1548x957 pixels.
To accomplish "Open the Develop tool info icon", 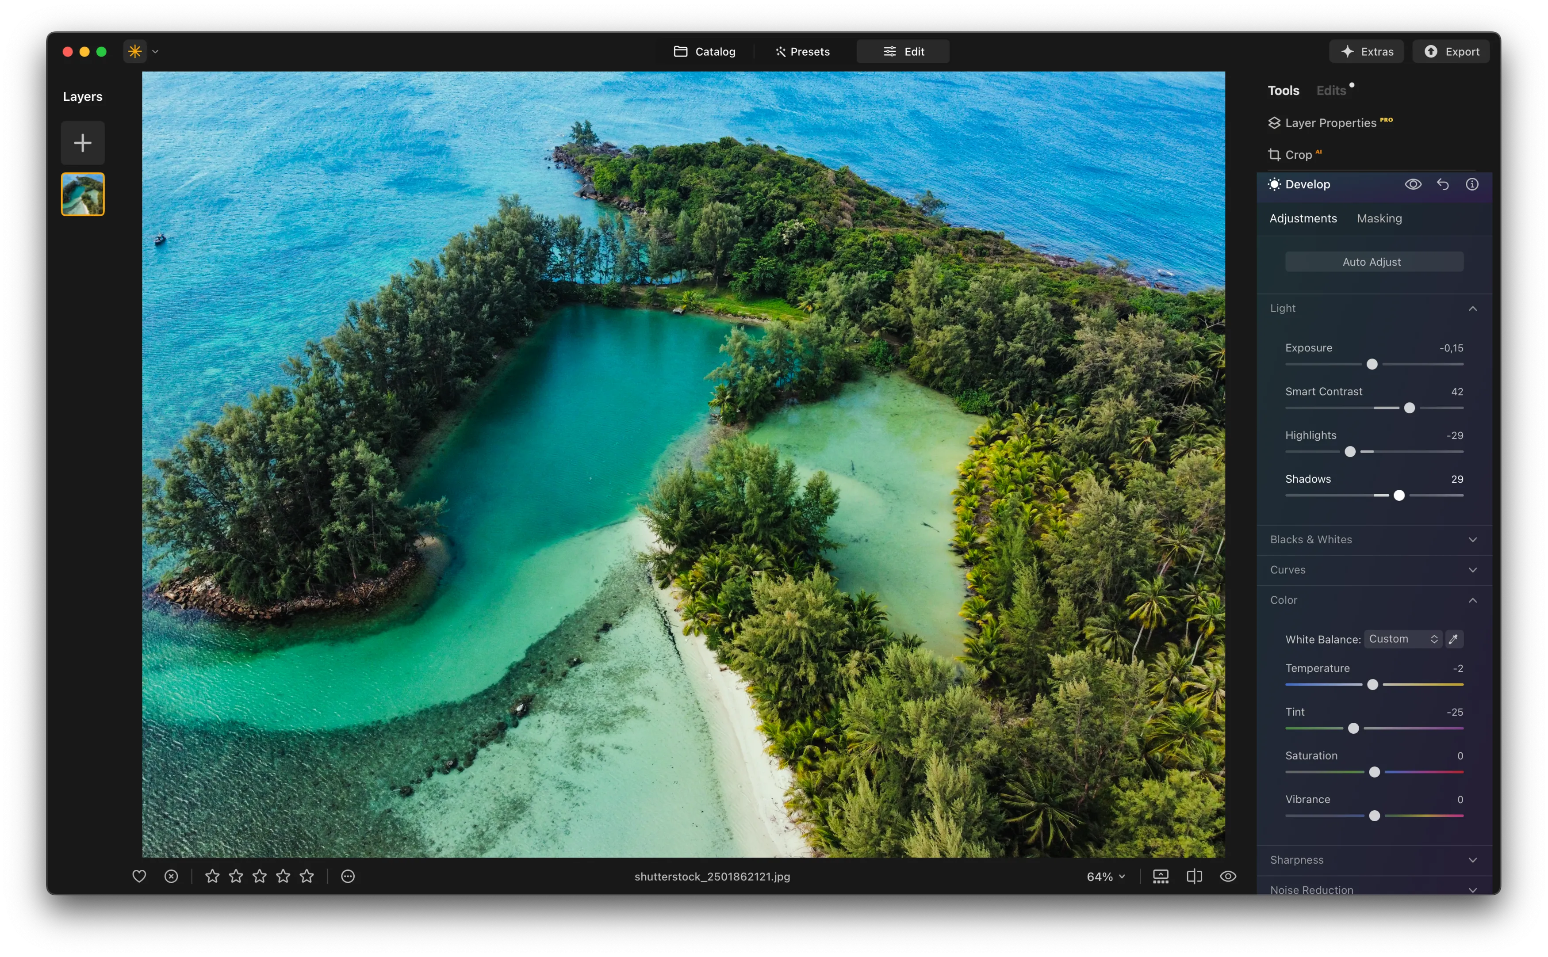I will pyautogui.click(x=1472, y=184).
